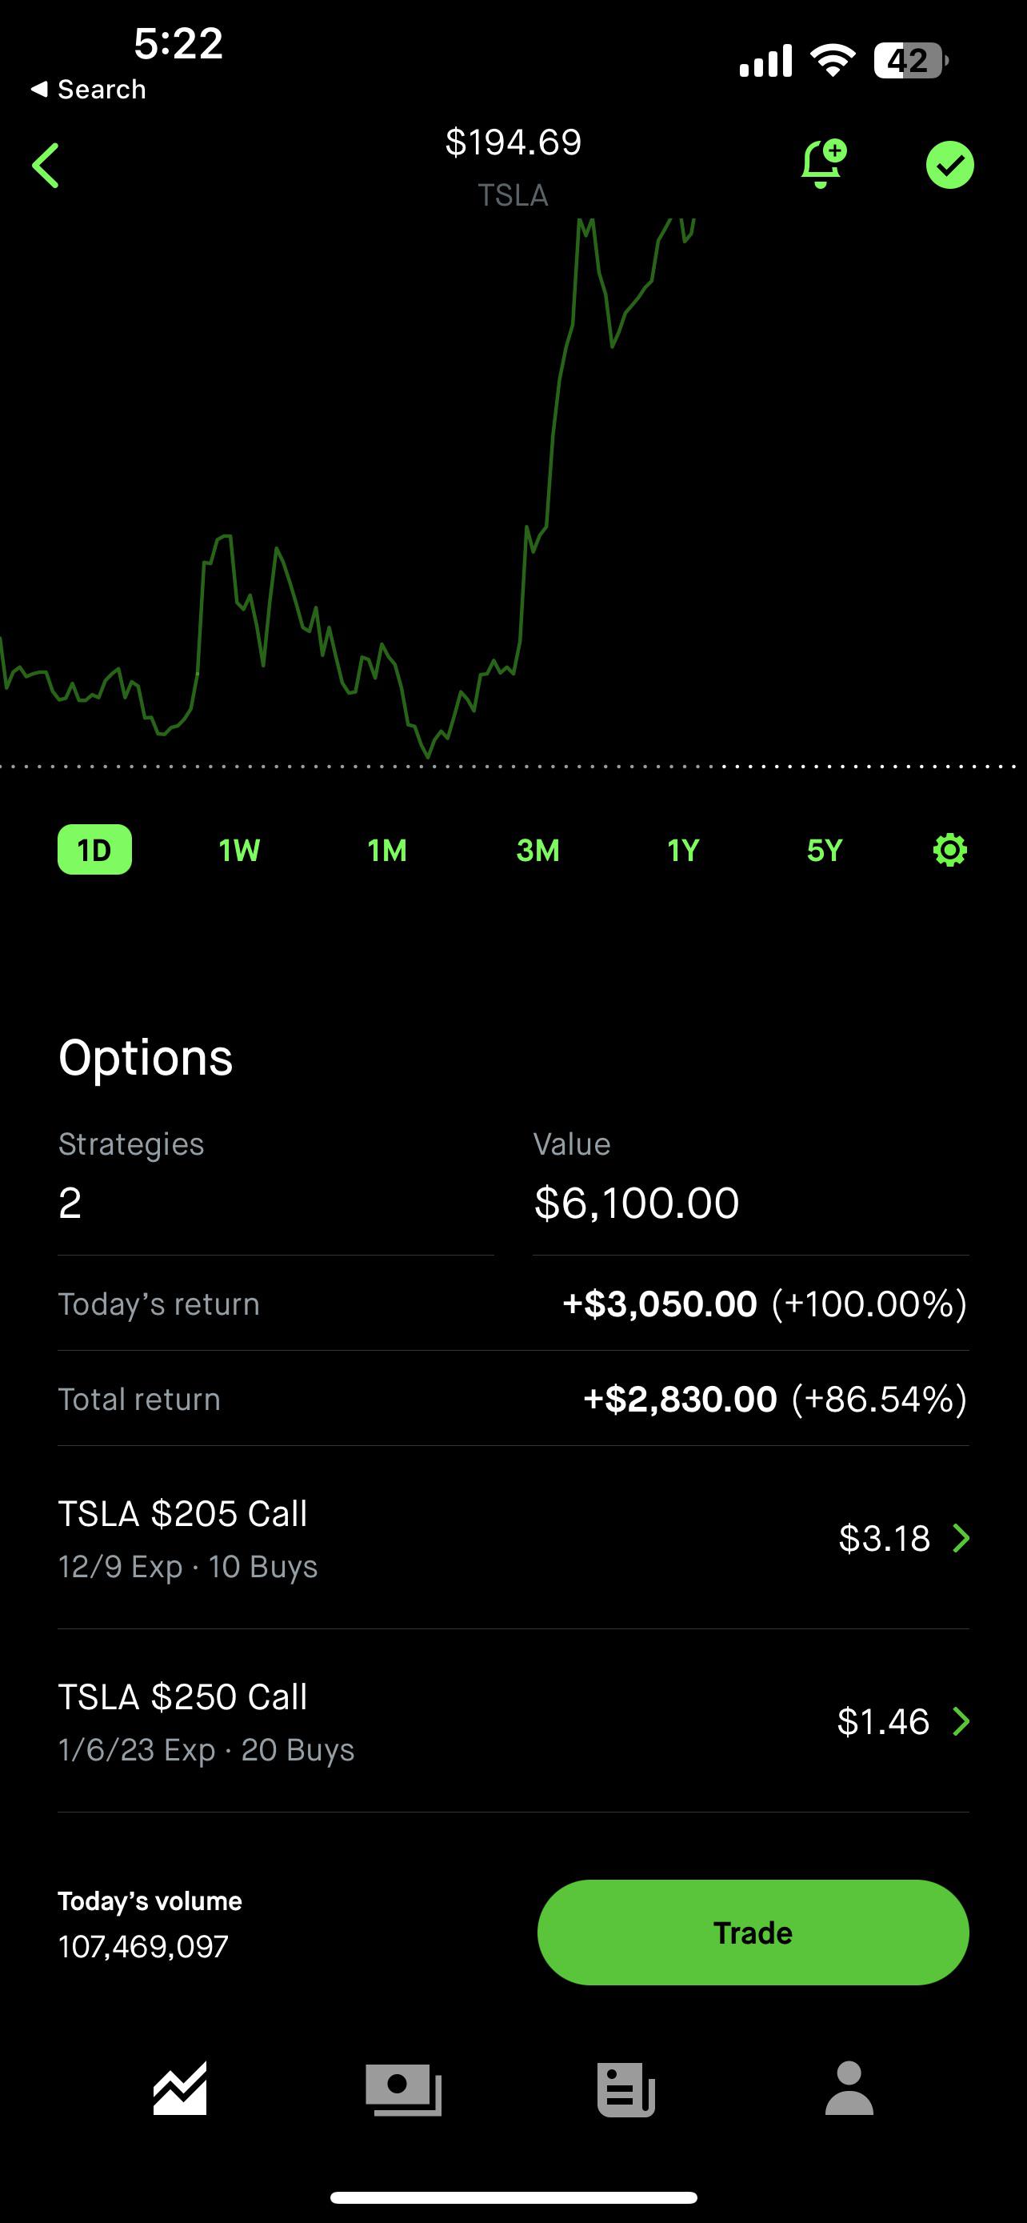Expand TSLA $250 Call chevron
Image resolution: width=1027 pixels, height=2223 pixels.
pyautogui.click(x=961, y=1721)
